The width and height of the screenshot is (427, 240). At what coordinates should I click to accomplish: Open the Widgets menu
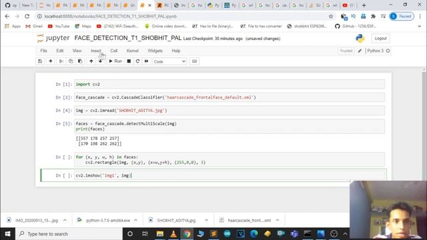pyautogui.click(x=155, y=51)
